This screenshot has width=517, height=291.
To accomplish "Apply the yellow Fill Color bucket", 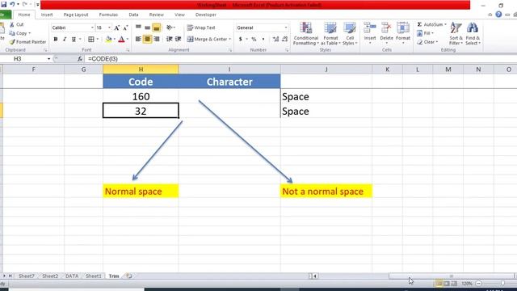I will (x=108, y=40).
